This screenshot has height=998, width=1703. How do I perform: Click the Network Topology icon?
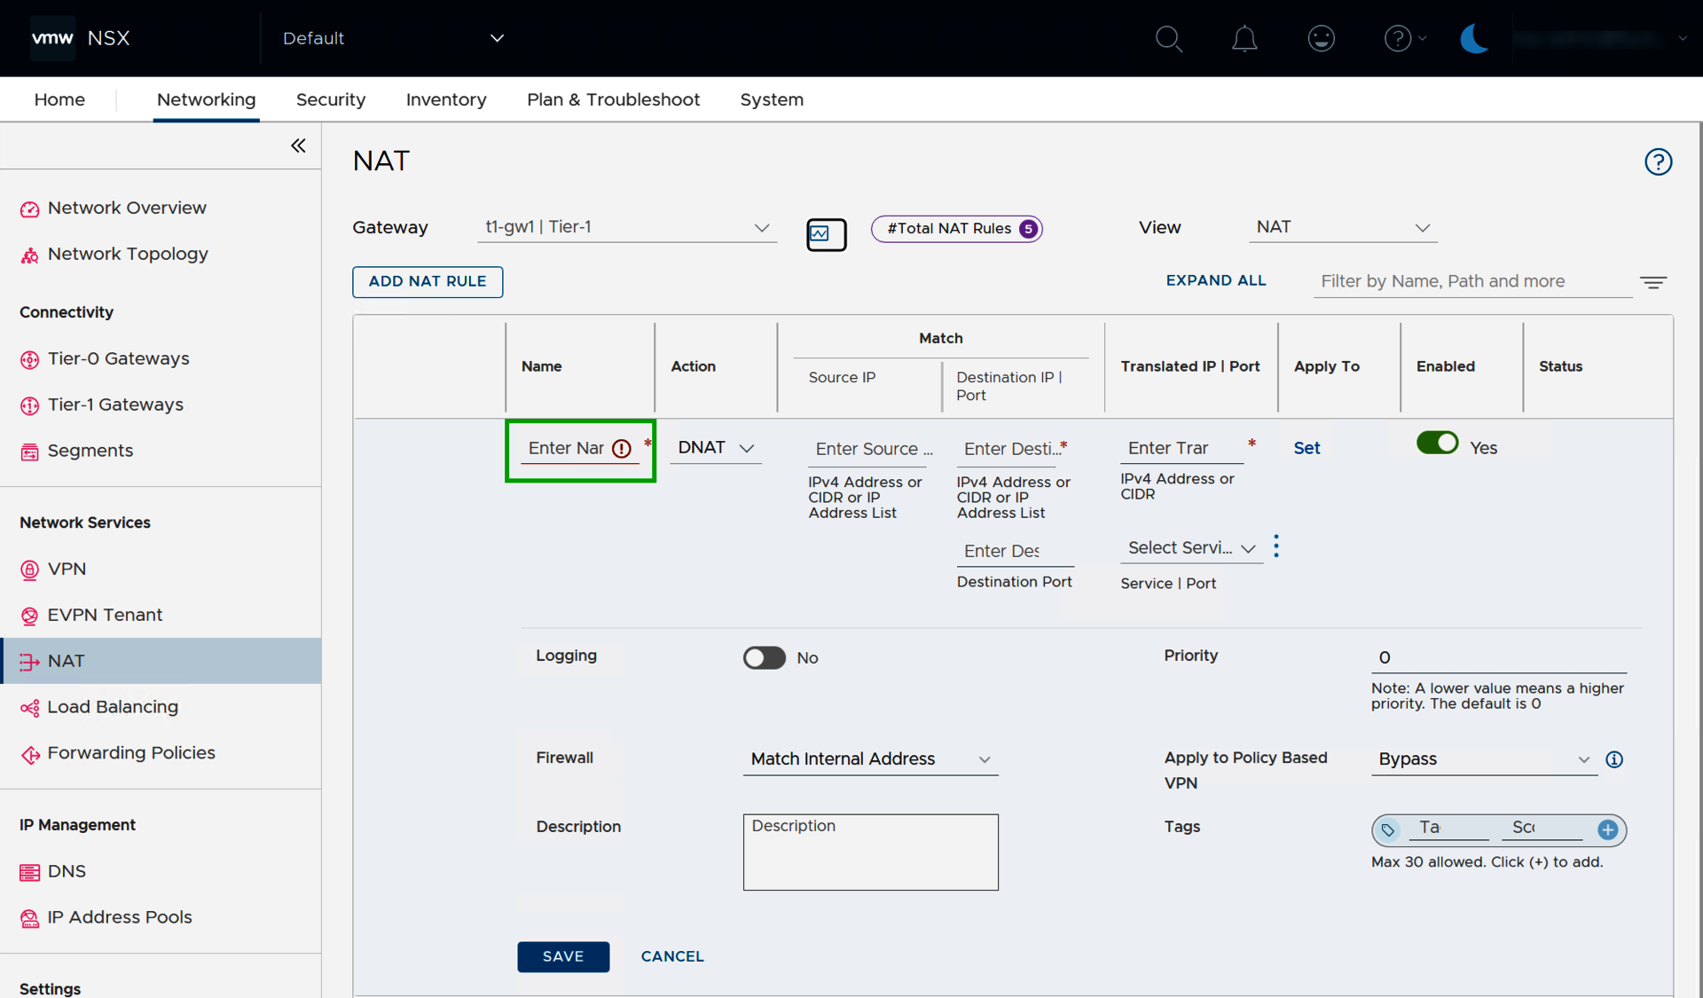click(29, 255)
